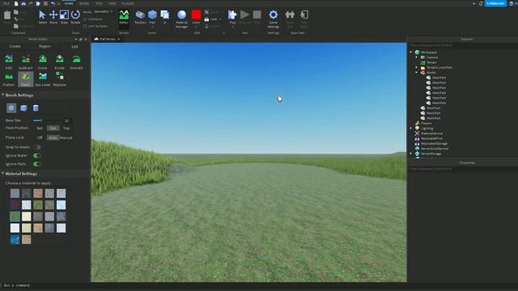
Task: Choose the sphere brush shape
Action: [11, 108]
